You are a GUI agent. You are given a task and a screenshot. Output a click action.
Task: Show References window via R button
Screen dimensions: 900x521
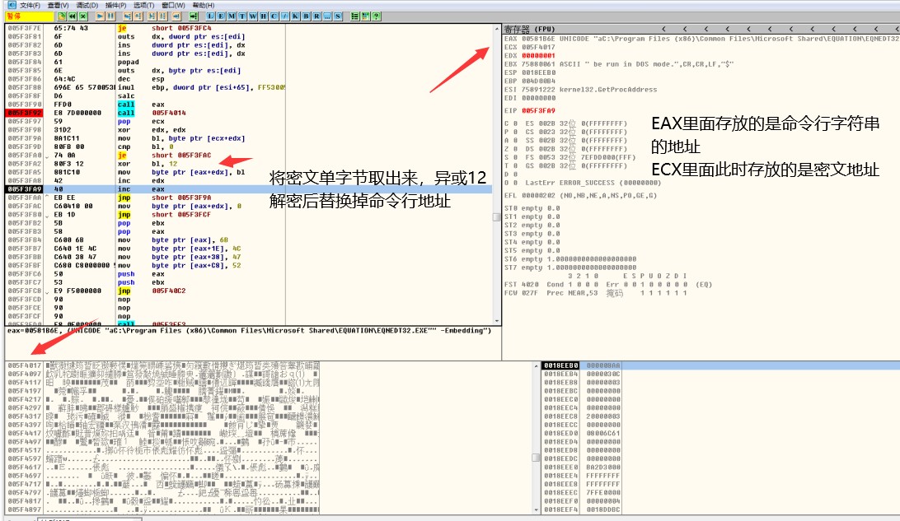(x=317, y=16)
